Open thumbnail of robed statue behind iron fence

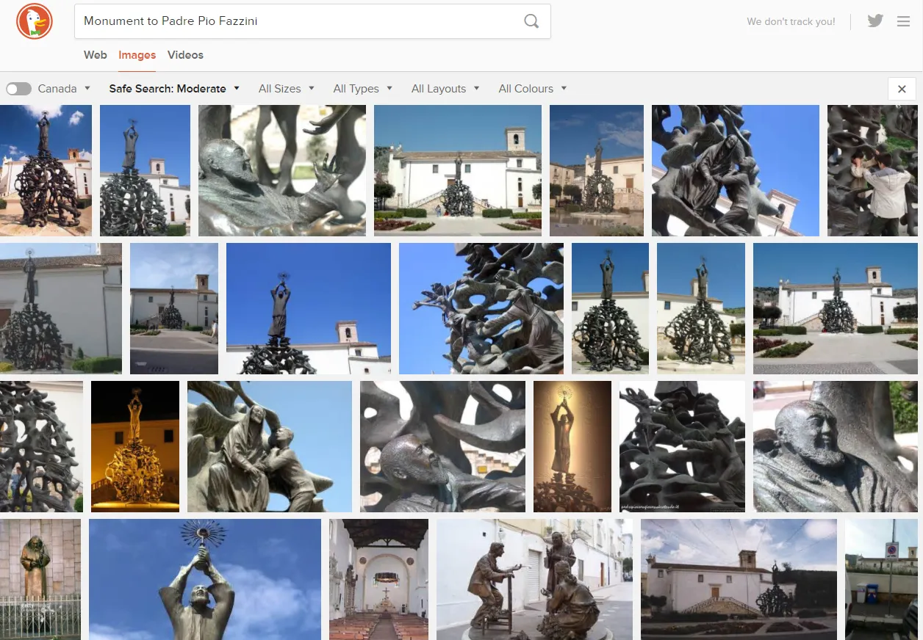(x=40, y=579)
